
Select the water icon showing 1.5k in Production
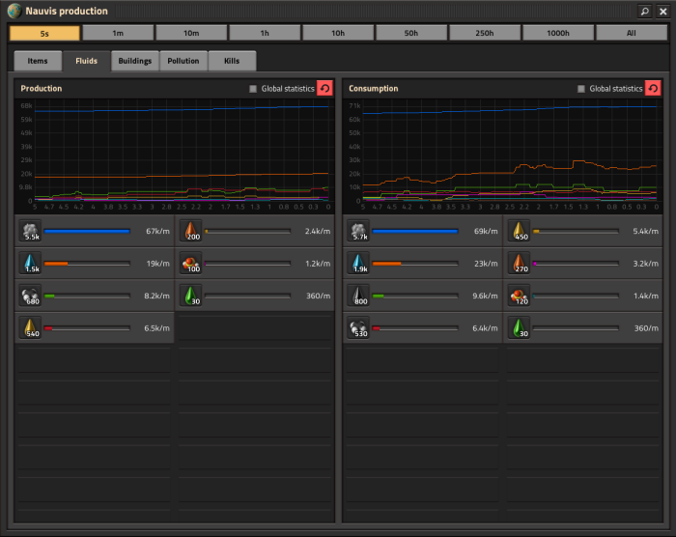[31, 264]
